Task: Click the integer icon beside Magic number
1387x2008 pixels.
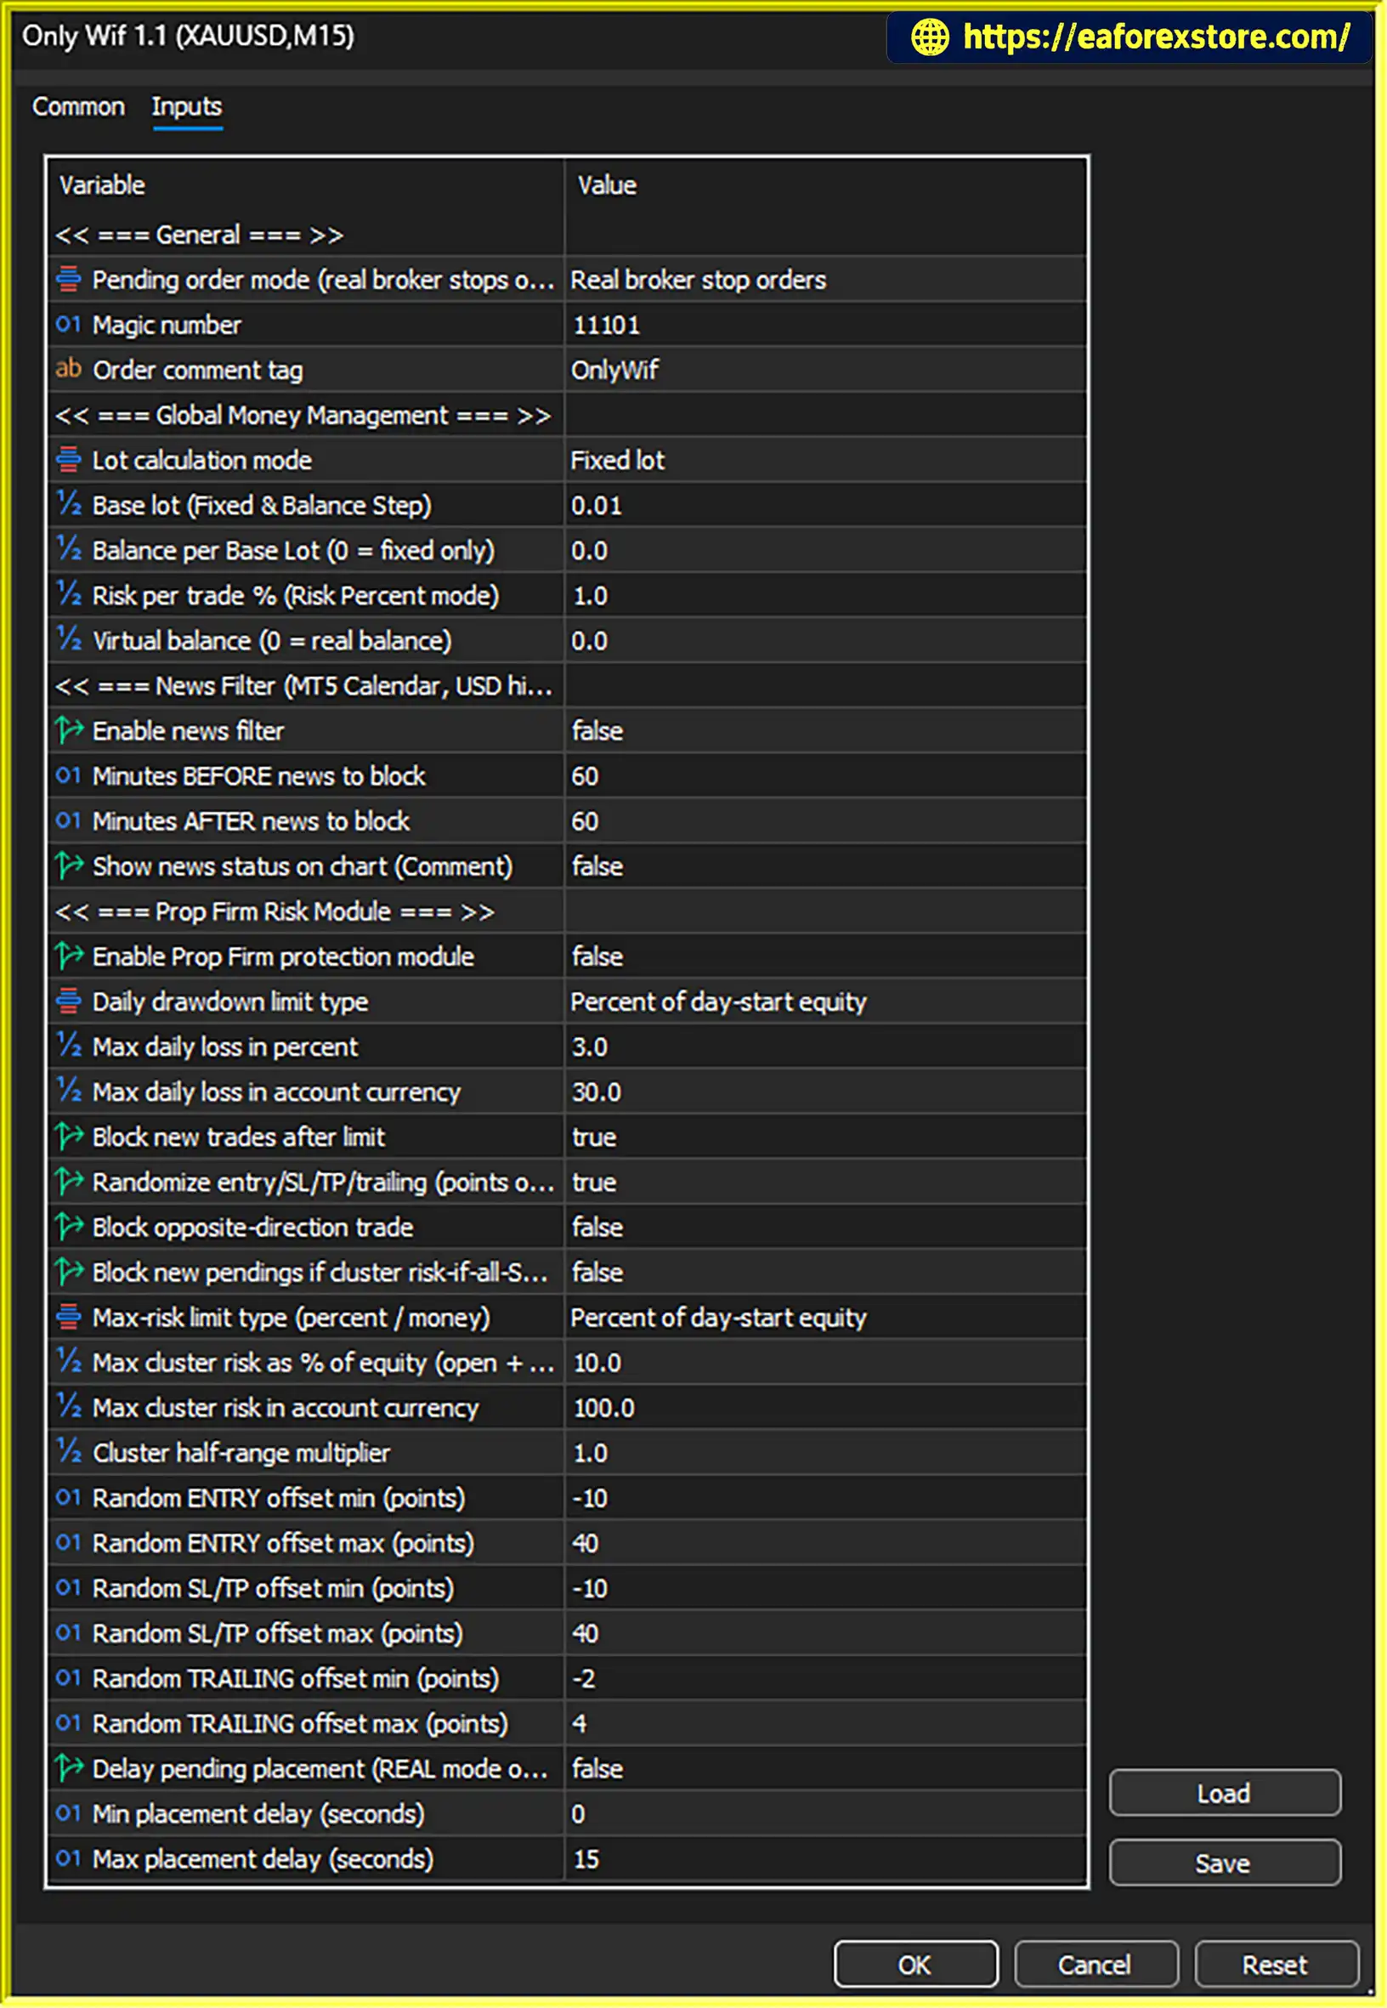Action: [69, 324]
